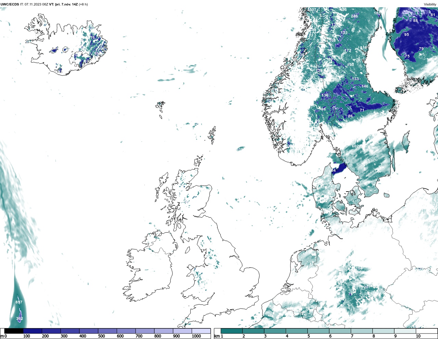Click the '362' visibility value in the southwest
Screen dimensions: 438x339
pos(20,318)
